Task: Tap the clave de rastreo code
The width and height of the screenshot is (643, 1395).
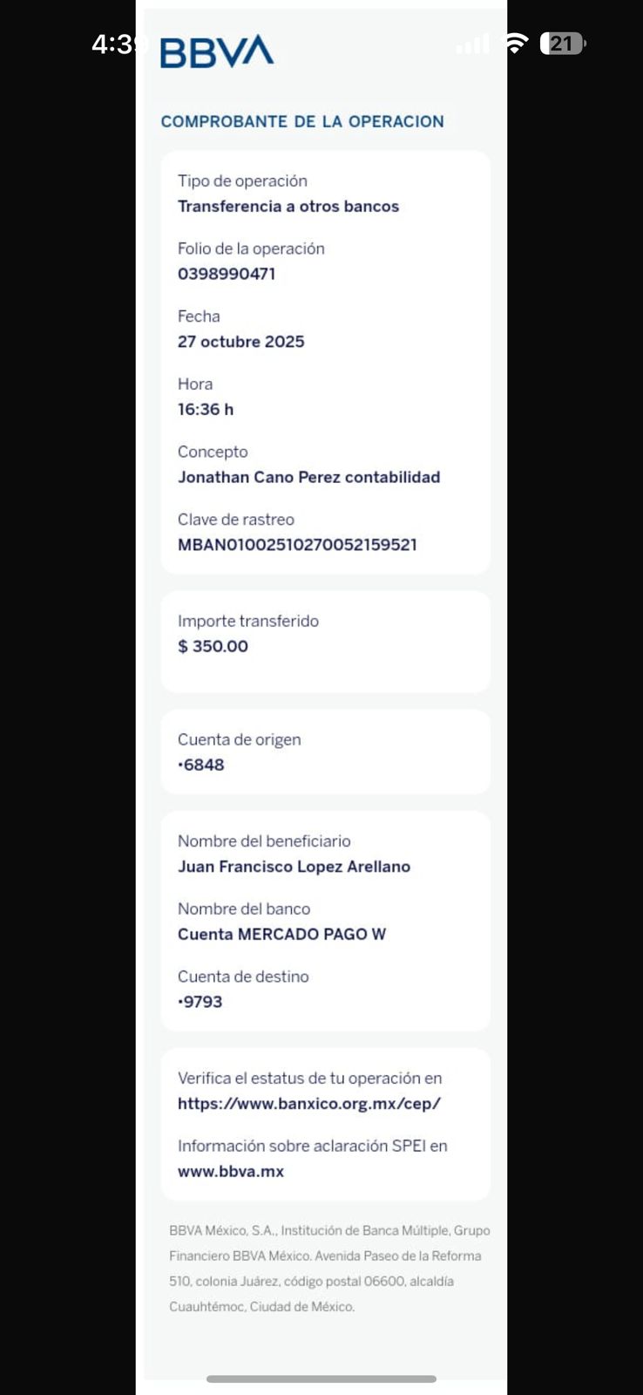Action: point(297,545)
